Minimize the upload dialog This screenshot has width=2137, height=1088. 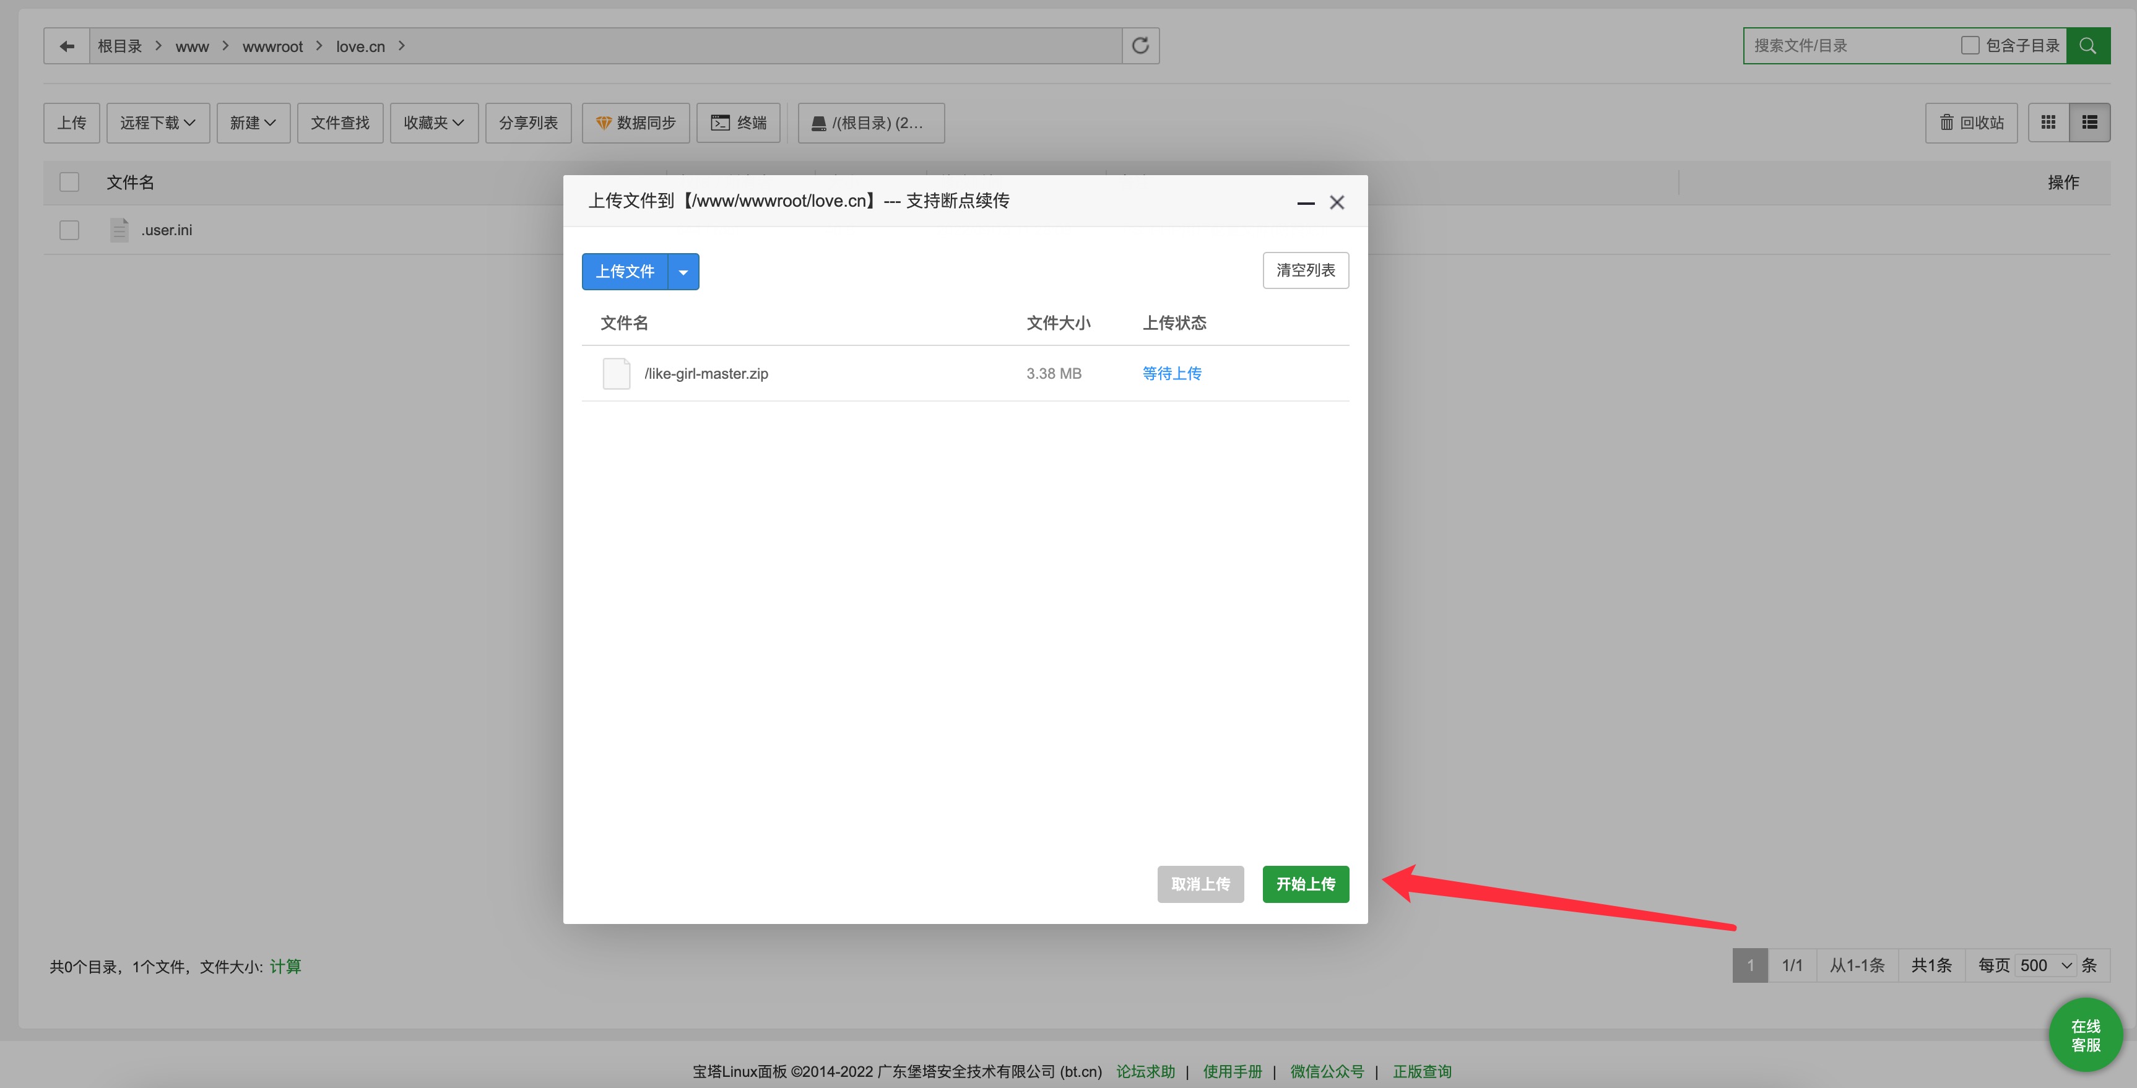point(1306,202)
